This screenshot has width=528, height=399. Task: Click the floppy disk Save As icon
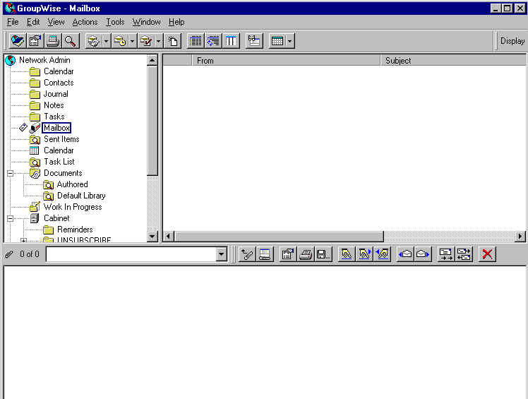(323, 254)
